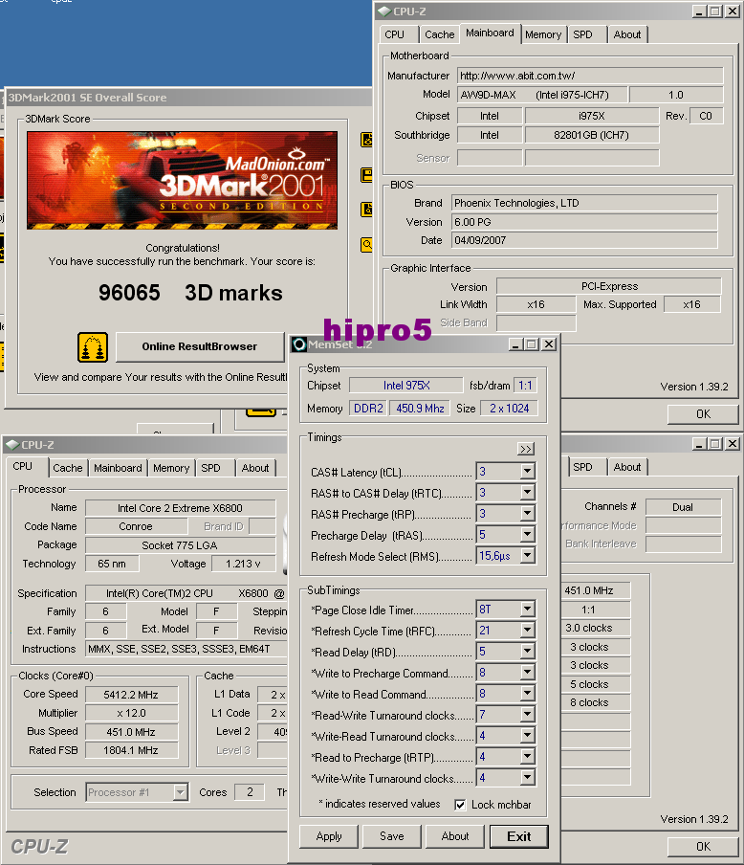
Task: Click OK in the Mainboard CPU-Z window
Action: (703, 413)
